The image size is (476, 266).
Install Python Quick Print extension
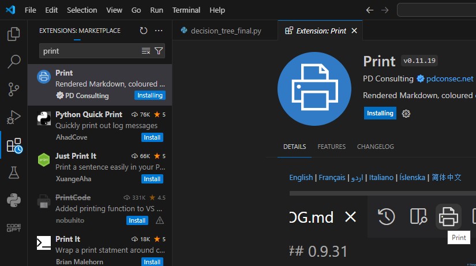pyautogui.click(x=152, y=137)
